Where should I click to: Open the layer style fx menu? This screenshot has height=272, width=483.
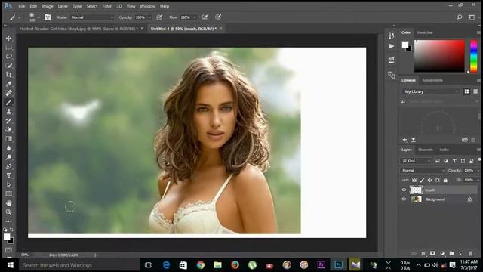coord(423,253)
